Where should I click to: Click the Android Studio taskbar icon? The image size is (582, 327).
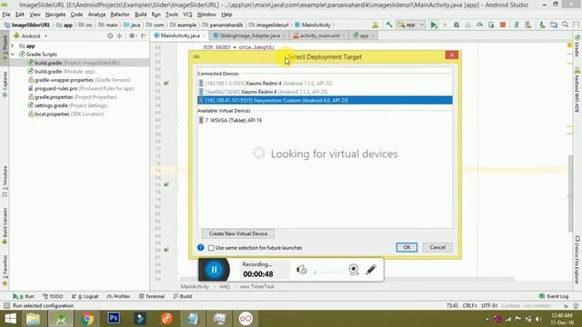pos(61,318)
